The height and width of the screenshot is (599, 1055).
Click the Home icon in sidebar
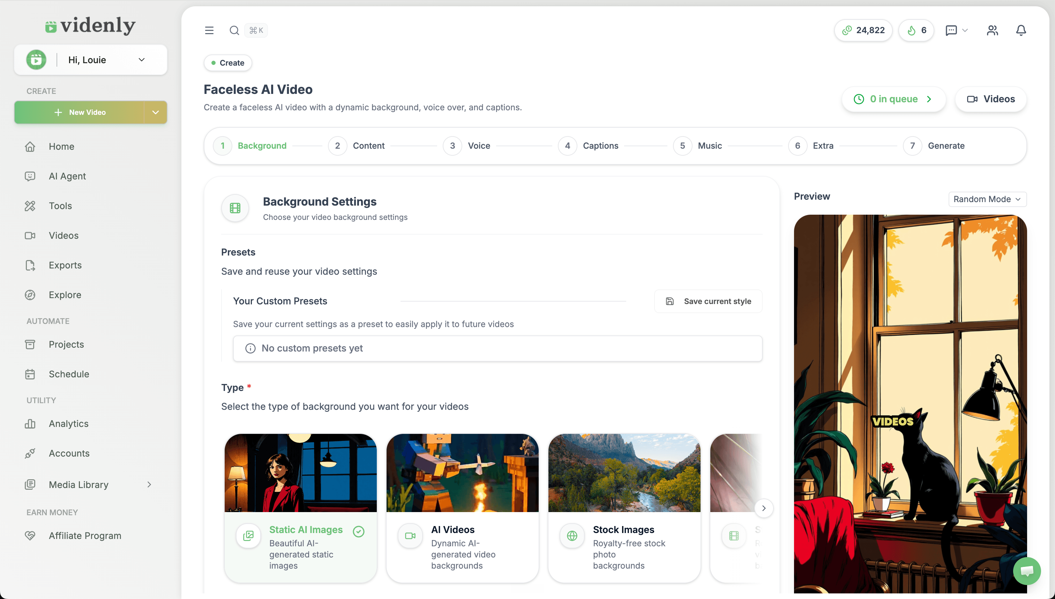pyautogui.click(x=30, y=147)
